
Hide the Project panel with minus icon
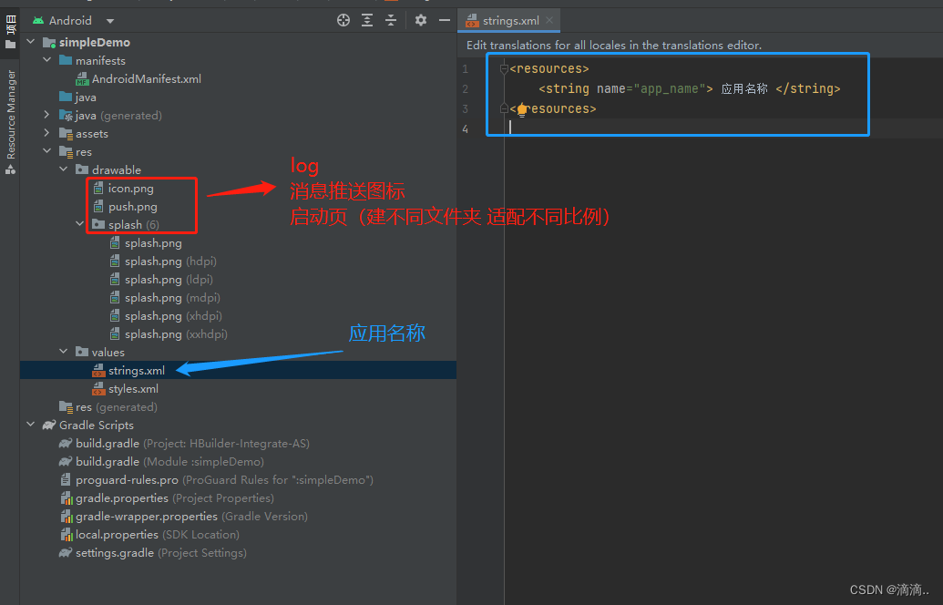click(444, 19)
